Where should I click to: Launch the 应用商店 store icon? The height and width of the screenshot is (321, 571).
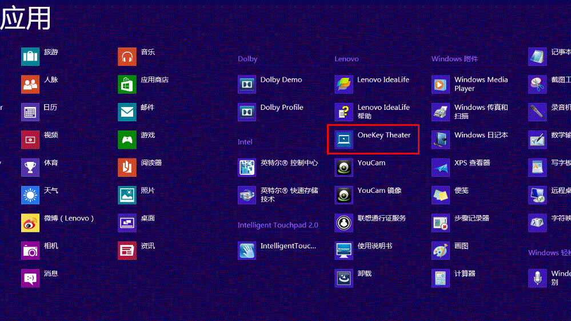(x=127, y=84)
